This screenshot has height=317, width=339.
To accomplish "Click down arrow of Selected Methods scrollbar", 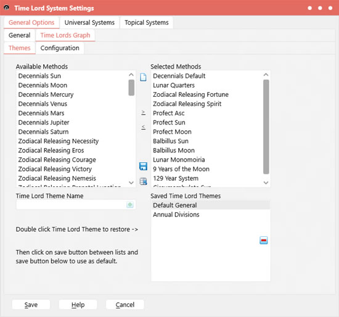I will coord(266,183).
